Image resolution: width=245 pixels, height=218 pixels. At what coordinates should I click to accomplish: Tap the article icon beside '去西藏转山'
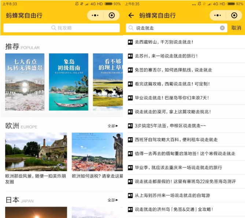coord(130,42)
